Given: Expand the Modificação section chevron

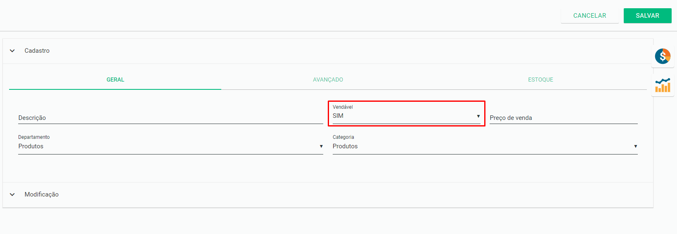Looking at the screenshot, I should pyautogui.click(x=12, y=194).
